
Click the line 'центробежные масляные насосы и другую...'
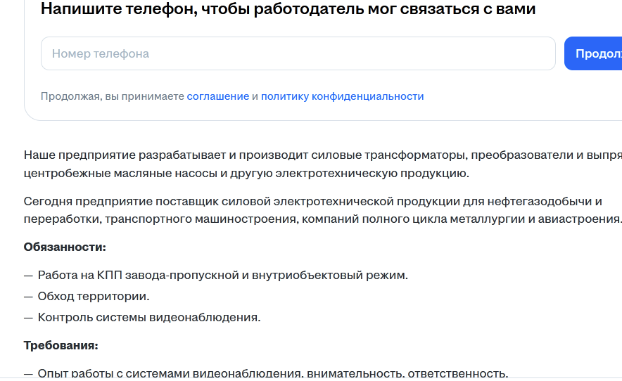[x=246, y=173]
